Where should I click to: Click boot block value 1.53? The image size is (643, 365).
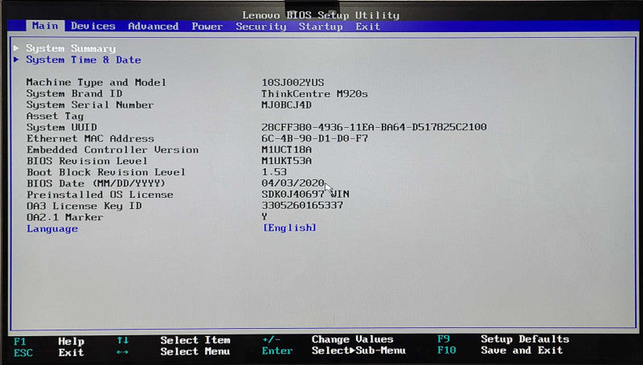[x=274, y=172]
